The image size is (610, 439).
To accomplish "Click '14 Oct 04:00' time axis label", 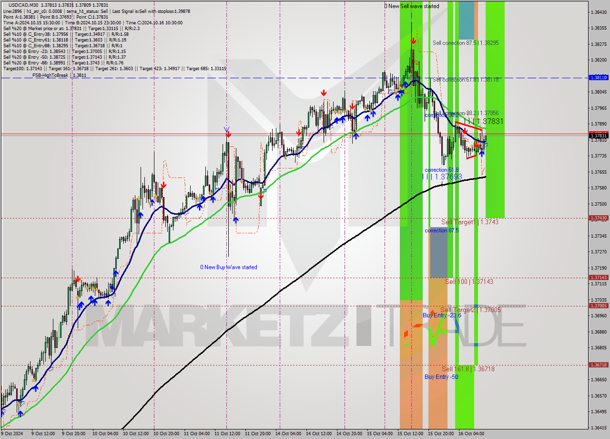I will click(x=288, y=434).
